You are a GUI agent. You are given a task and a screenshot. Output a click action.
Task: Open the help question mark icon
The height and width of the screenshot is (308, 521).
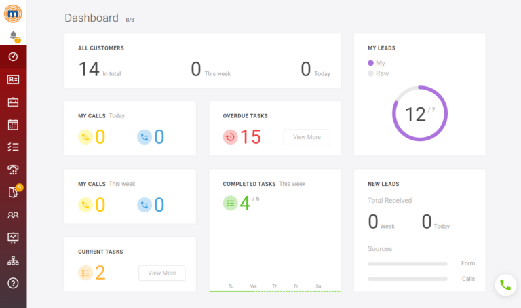pos(13,283)
